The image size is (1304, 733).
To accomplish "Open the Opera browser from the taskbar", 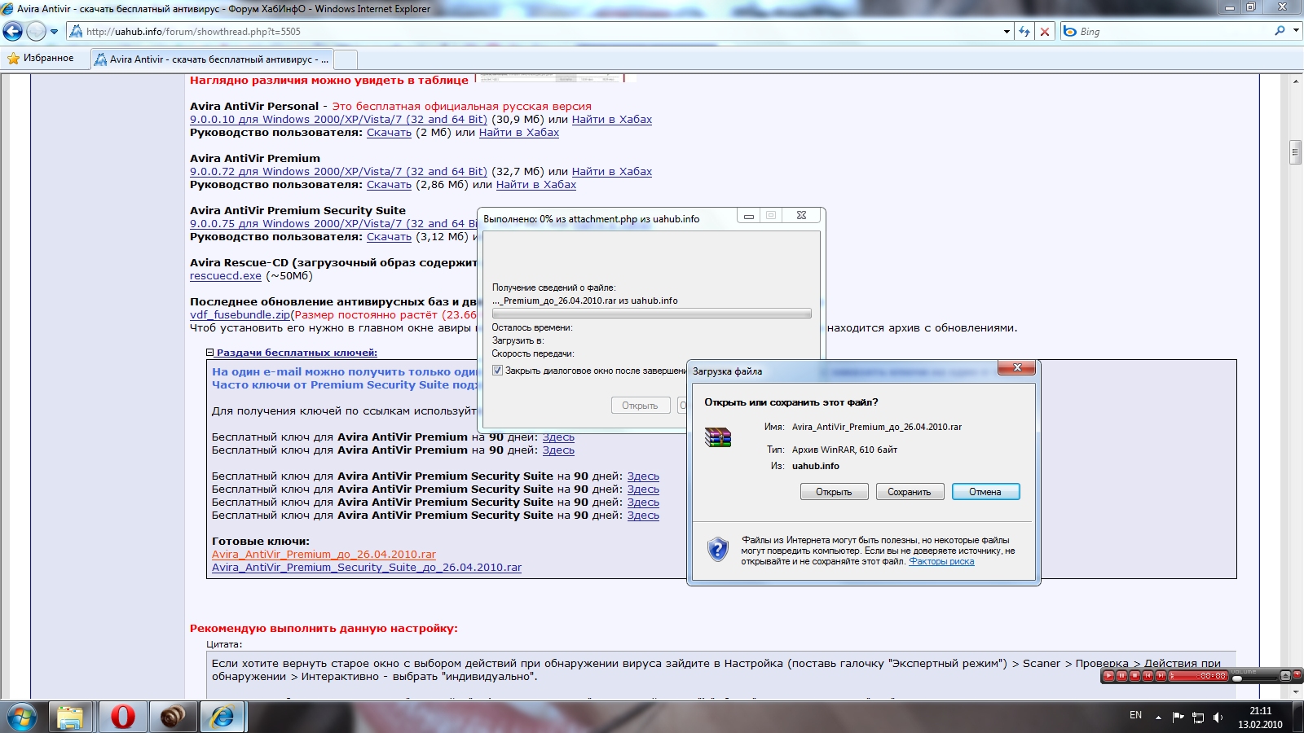I will 122,717.
